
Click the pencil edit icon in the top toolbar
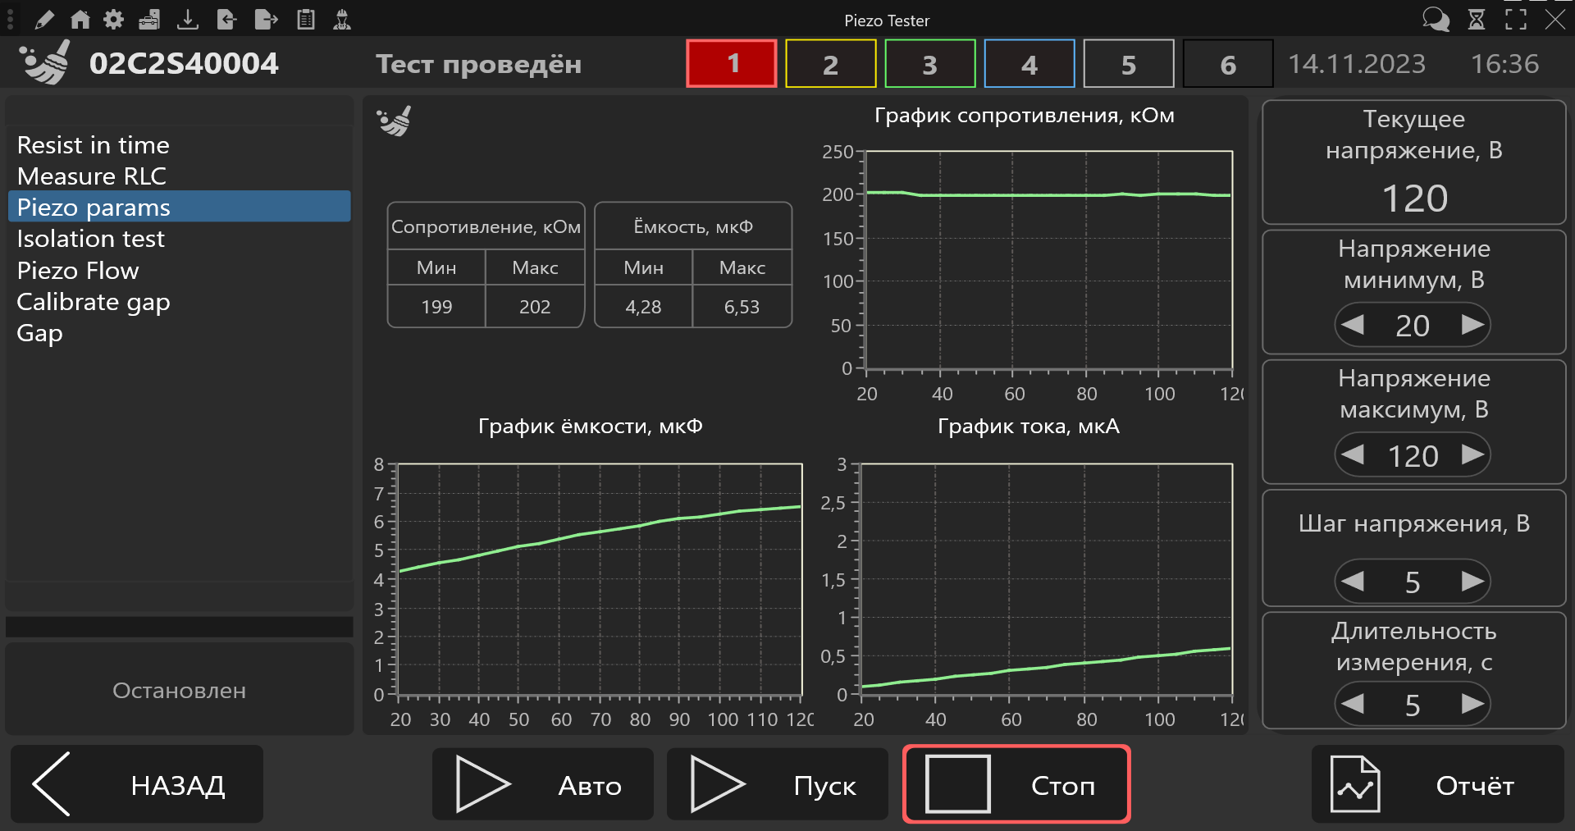pos(44,20)
